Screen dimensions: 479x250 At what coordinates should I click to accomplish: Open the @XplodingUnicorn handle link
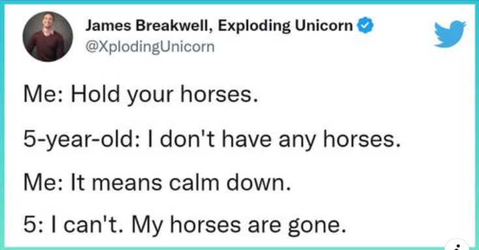pyautogui.click(x=150, y=47)
